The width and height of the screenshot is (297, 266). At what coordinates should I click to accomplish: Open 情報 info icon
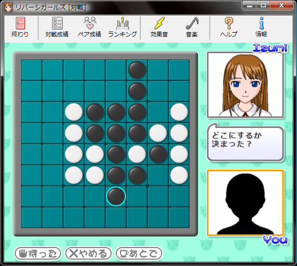click(x=262, y=23)
